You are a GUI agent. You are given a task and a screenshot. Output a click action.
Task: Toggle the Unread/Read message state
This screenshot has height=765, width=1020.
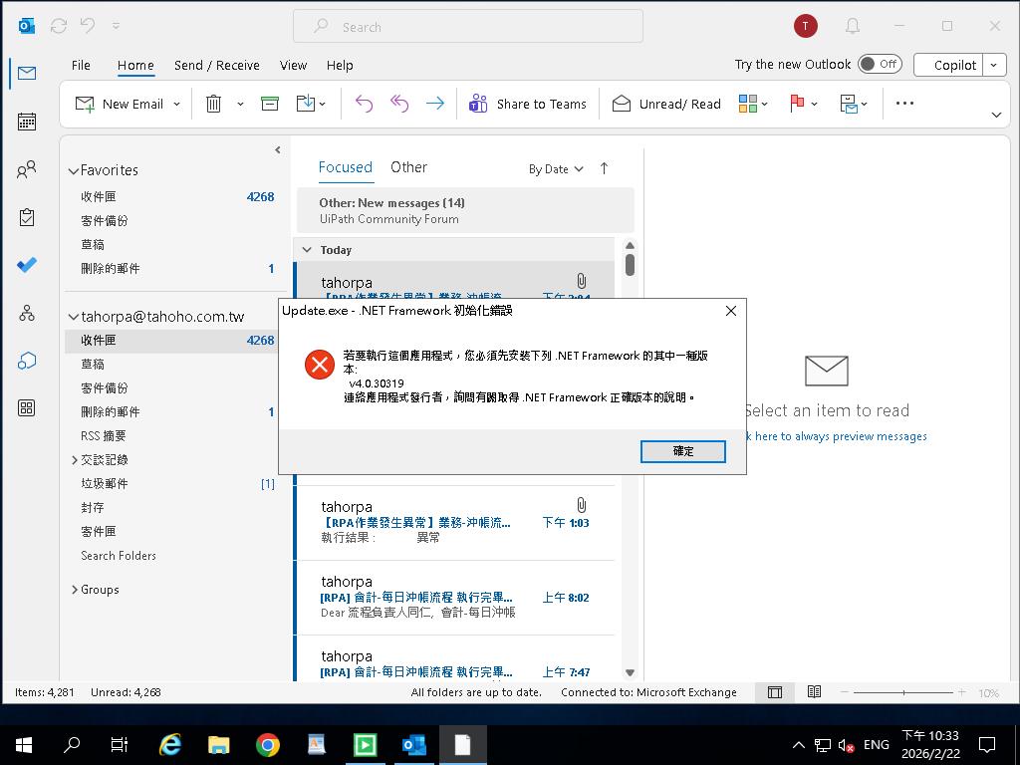666,104
